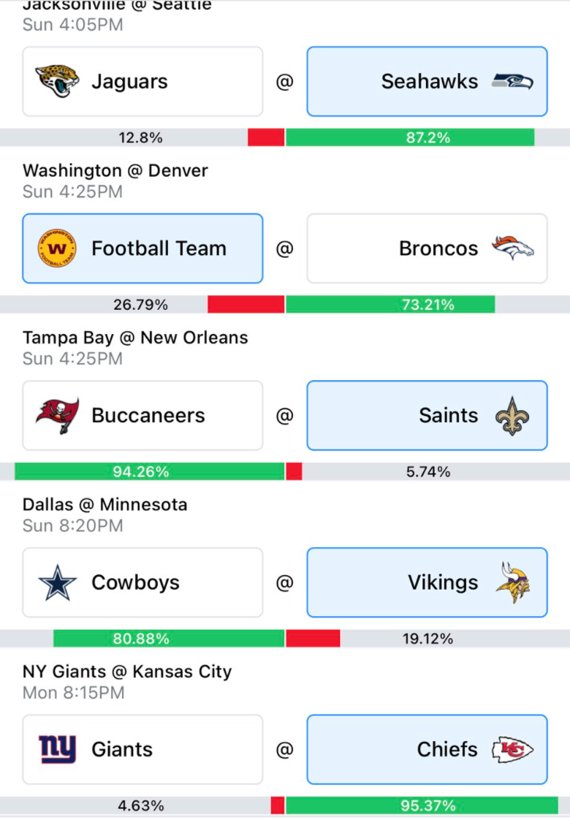Click the 87.2% green Seahawks bar
Screen dimensions: 570x820
click(410, 137)
